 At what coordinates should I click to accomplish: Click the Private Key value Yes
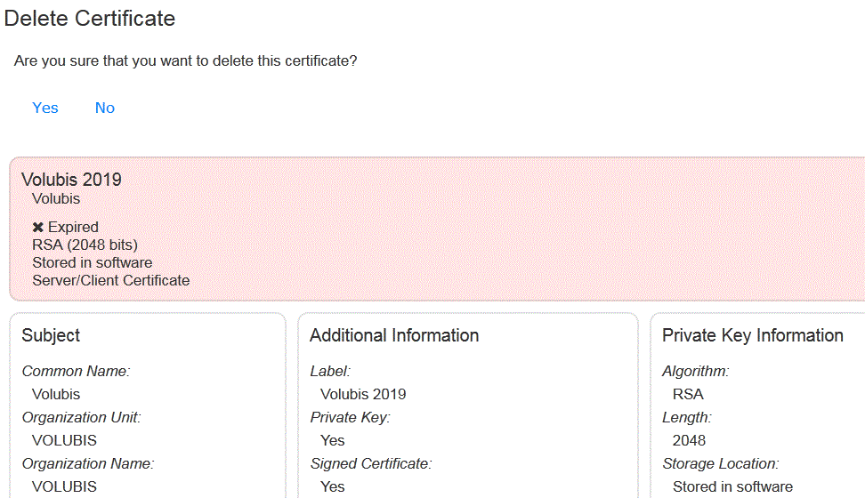(332, 441)
